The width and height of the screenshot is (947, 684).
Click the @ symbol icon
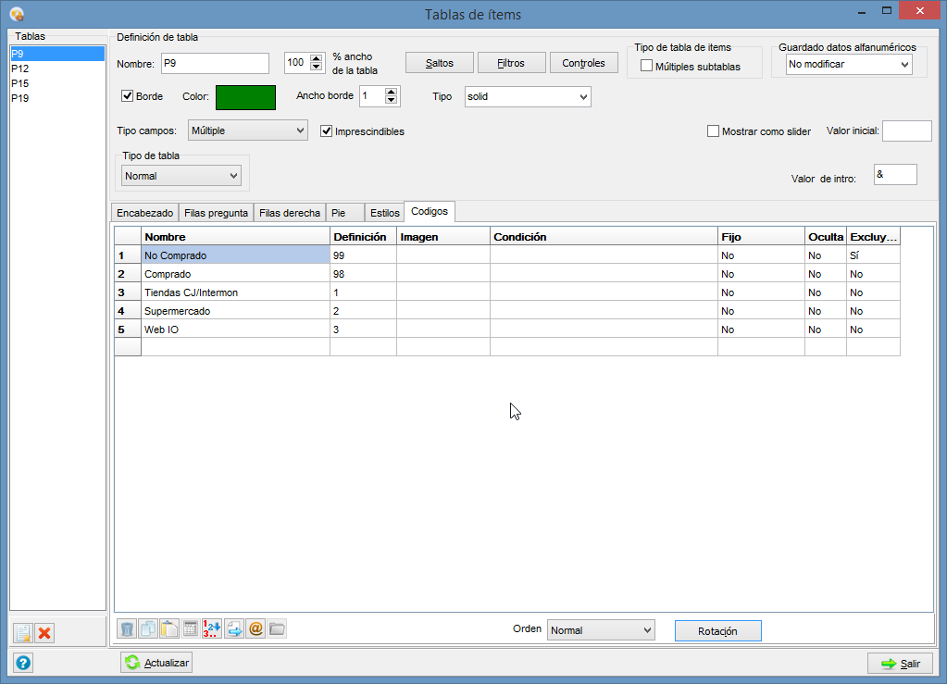[x=255, y=628]
